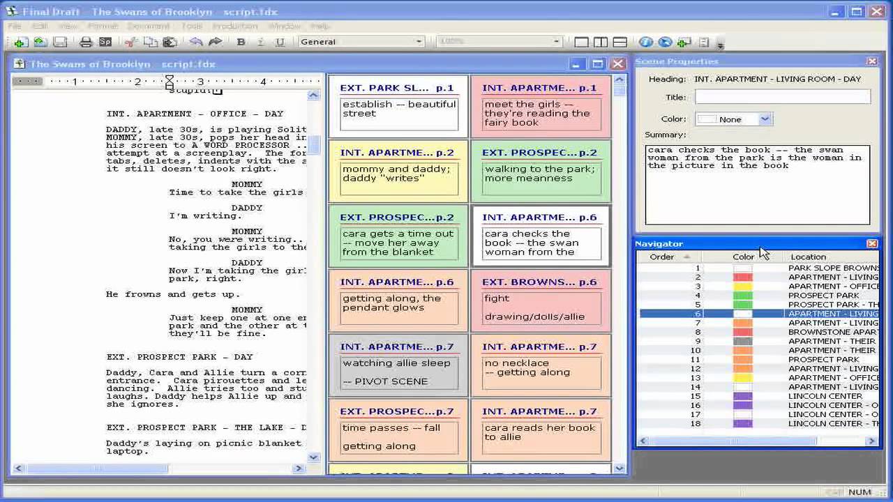The image size is (893, 502).
Task: Open the Production menu
Action: point(235,26)
